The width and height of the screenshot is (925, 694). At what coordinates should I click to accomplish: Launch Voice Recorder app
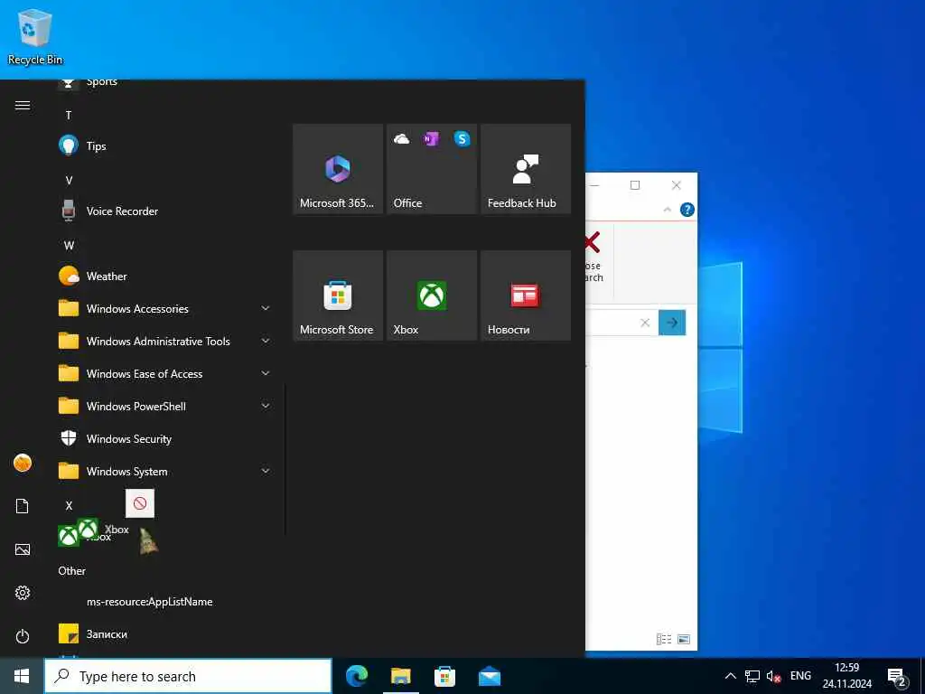pos(164,211)
